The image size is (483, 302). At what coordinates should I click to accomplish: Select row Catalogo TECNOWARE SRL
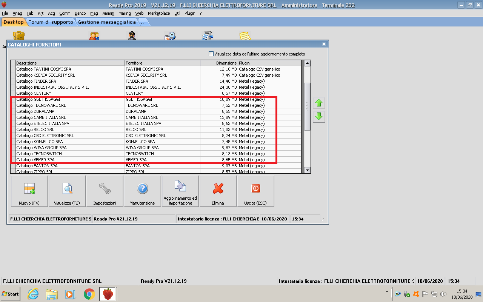156,105
